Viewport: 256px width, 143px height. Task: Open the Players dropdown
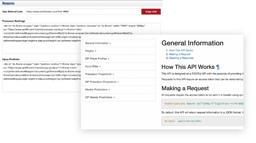pos(91,51)
